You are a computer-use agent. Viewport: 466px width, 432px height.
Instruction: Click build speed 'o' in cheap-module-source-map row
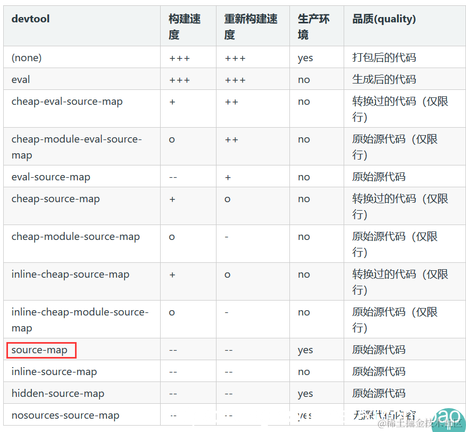click(x=172, y=237)
